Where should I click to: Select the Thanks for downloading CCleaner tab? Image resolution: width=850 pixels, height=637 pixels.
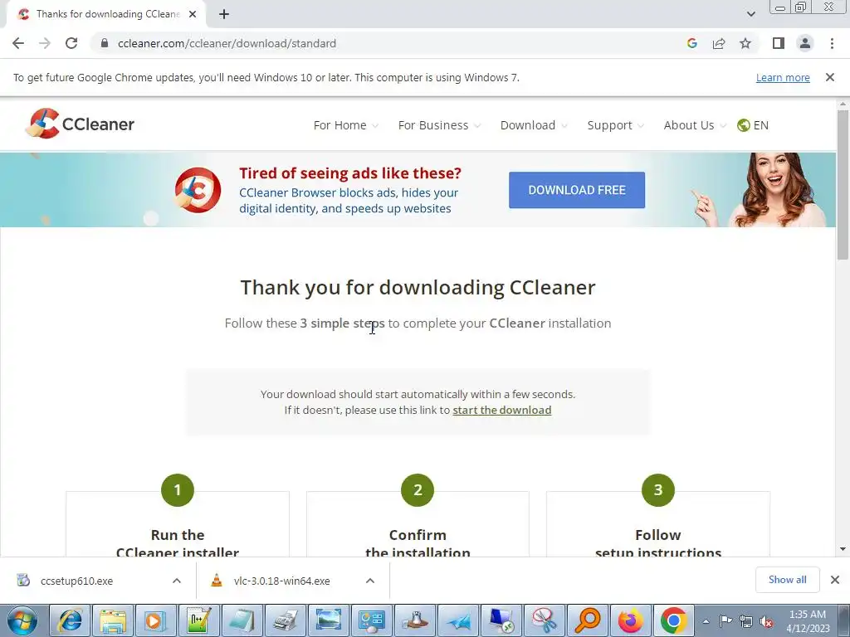coord(106,15)
